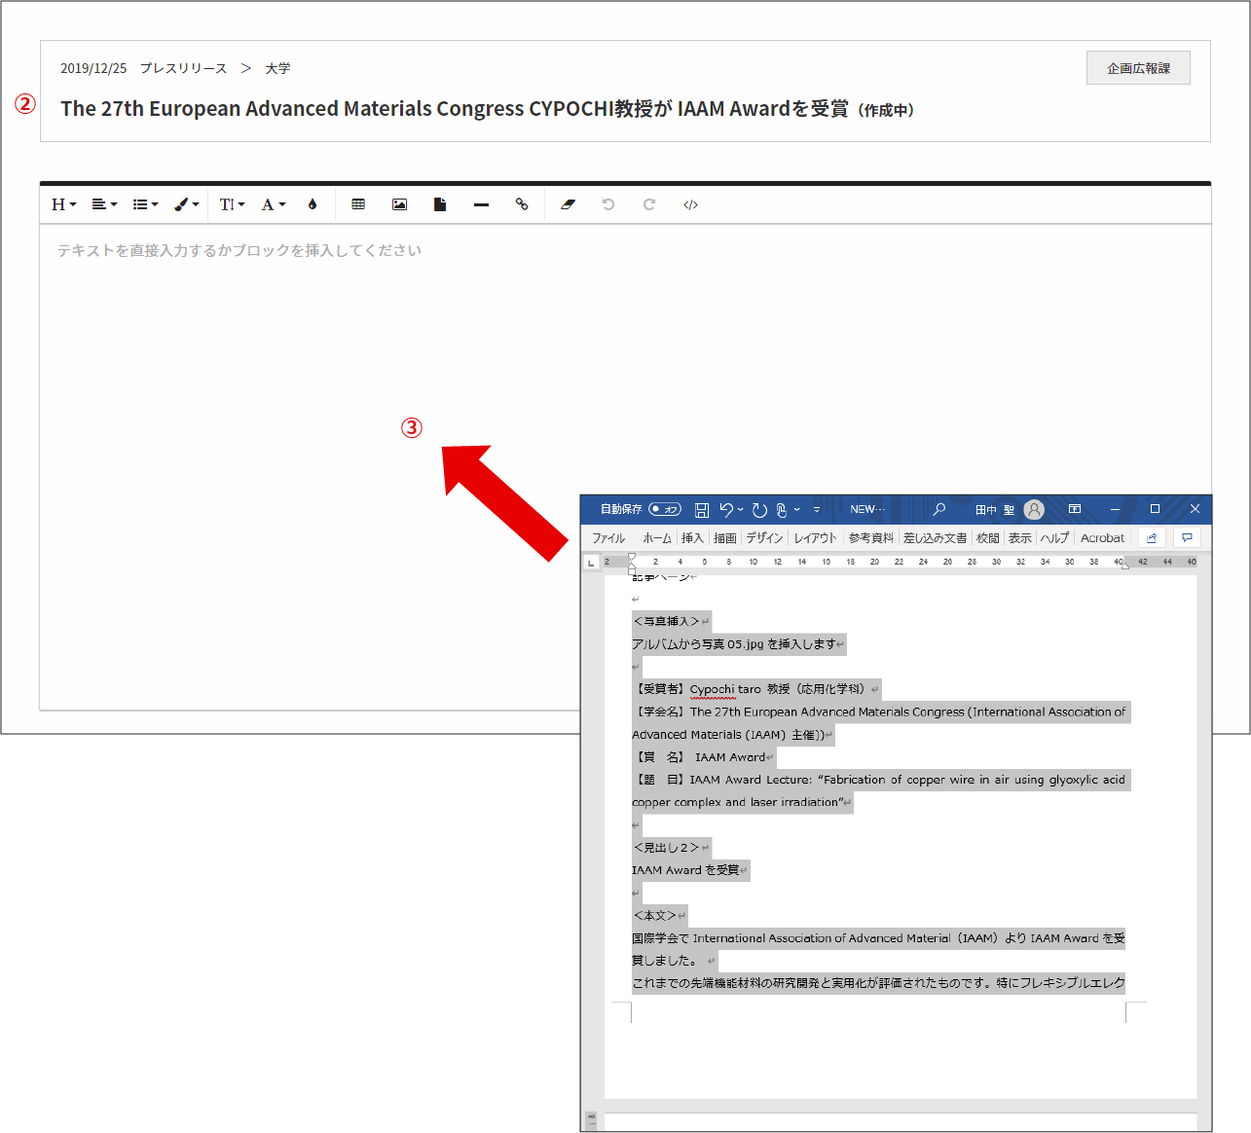1251x1133 pixels.
Task: Click the 企画広報課 button
Action: [1138, 68]
